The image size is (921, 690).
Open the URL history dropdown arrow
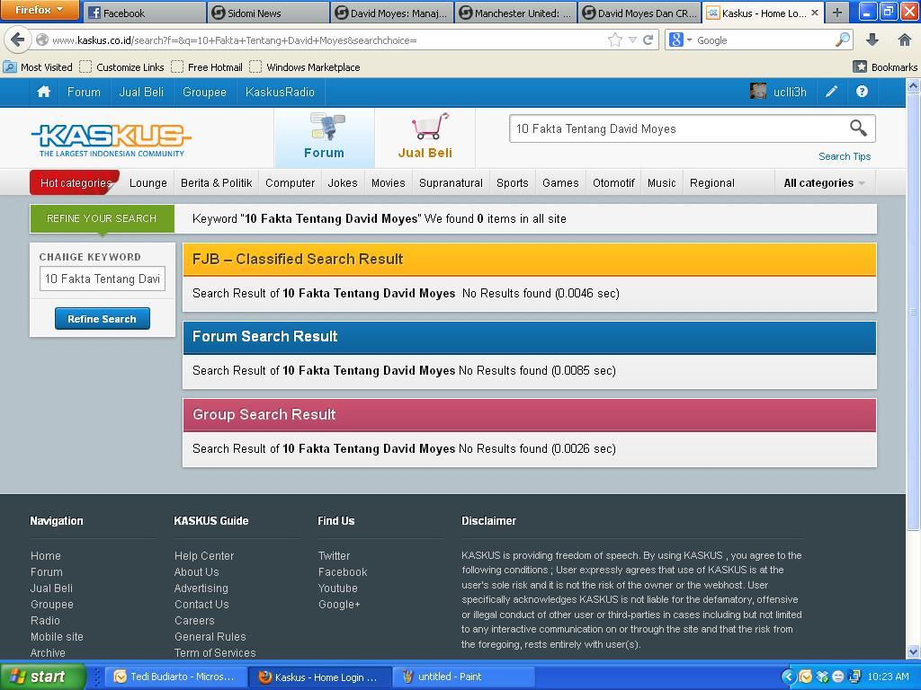632,40
